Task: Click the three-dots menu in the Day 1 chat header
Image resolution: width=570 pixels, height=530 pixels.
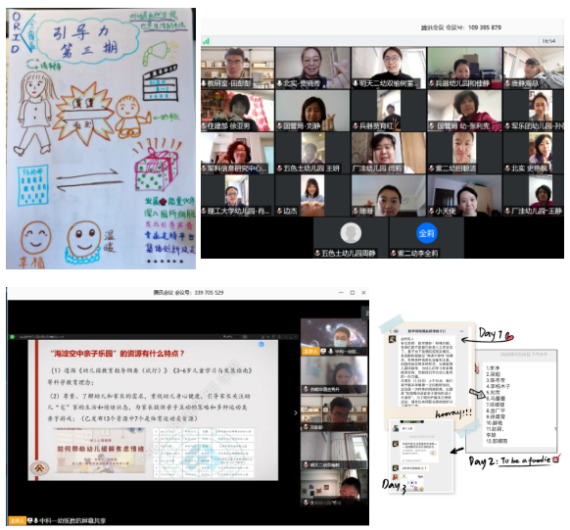Action: pyautogui.click(x=461, y=331)
